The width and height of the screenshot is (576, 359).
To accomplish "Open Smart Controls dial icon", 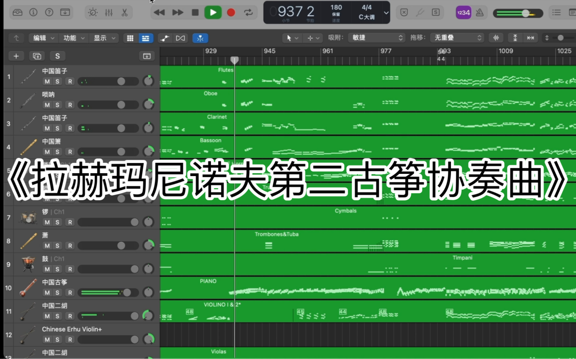I will 93,13.
